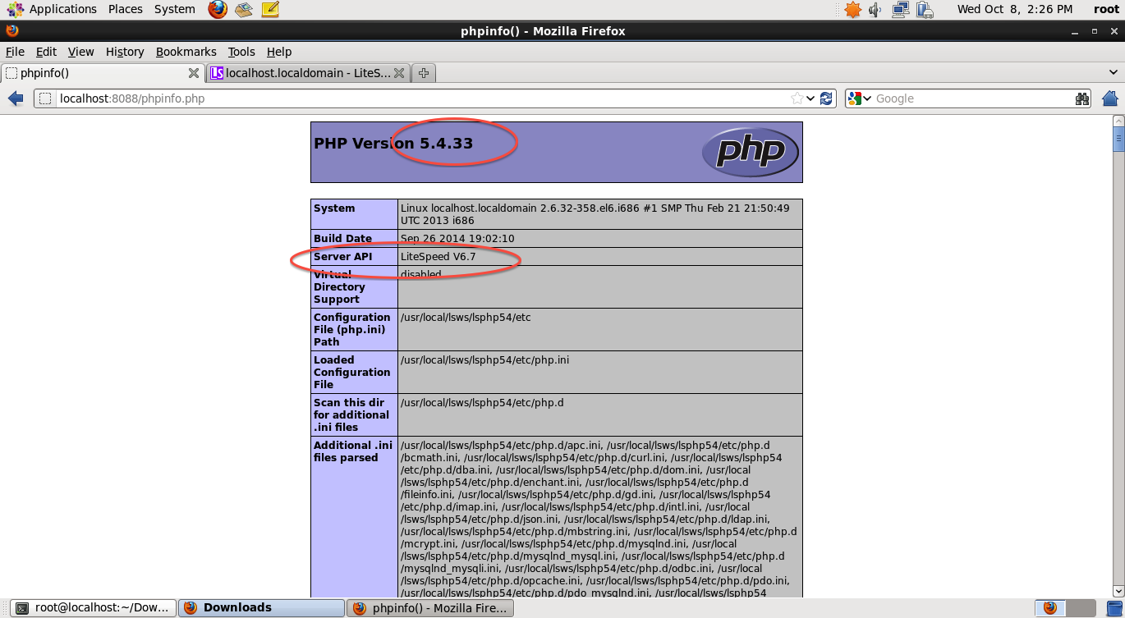Click the PHP logo image
1125x618 pixels.
751,152
